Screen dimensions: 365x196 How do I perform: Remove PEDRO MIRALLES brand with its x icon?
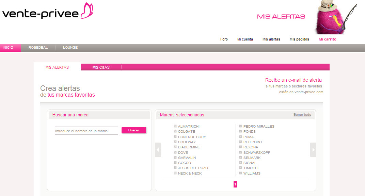coord(240,126)
